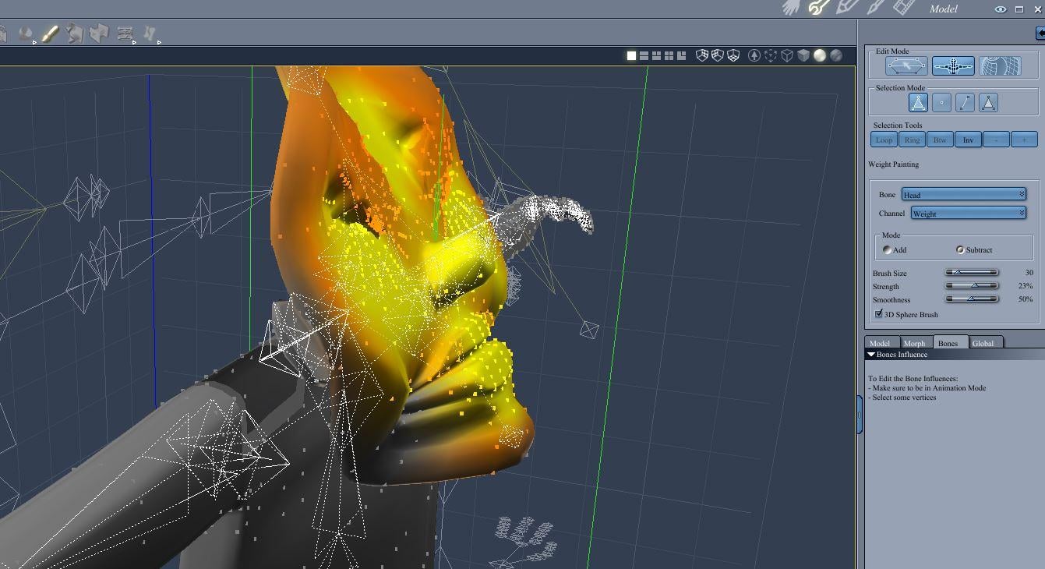Viewport: 1045px width, 569px height.
Task: Click the Ring selection button
Action: (912, 140)
